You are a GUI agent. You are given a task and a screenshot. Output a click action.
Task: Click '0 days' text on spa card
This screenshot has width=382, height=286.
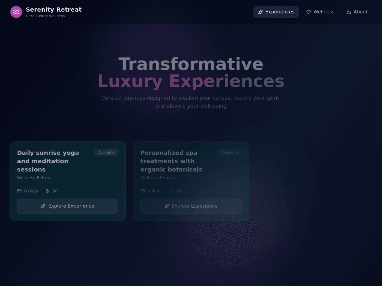pyautogui.click(x=154, y=191)
